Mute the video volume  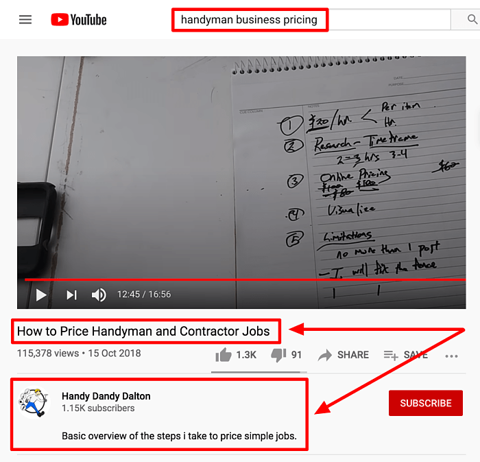pos(99,295)
